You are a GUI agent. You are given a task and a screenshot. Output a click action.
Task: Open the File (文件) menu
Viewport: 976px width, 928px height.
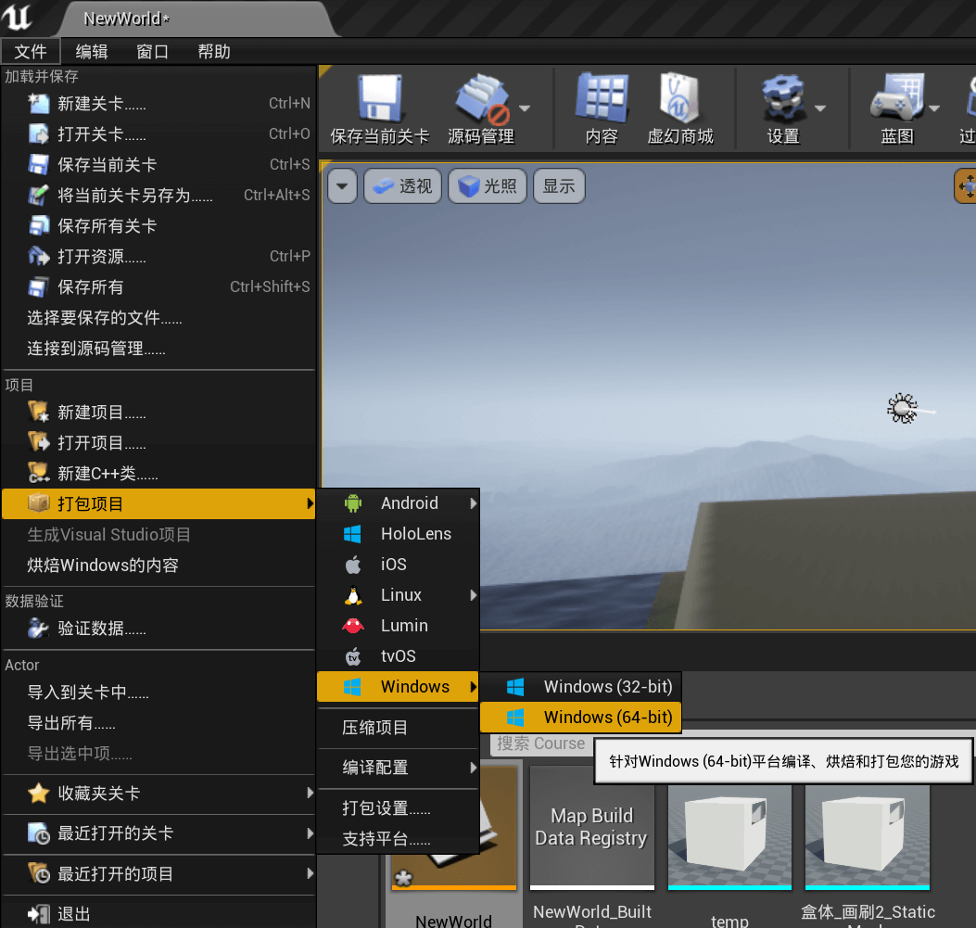[x=31, y=51]
